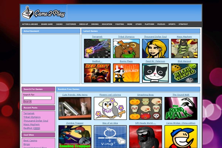Browse the Driving games category

point(95,24)
